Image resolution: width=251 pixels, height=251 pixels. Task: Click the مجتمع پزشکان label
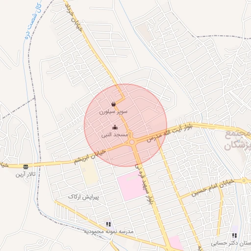[x=238, y=140]
